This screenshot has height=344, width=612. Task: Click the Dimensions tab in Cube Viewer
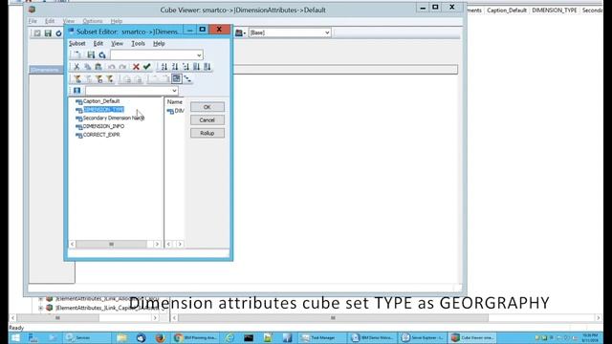click(45, 70)
